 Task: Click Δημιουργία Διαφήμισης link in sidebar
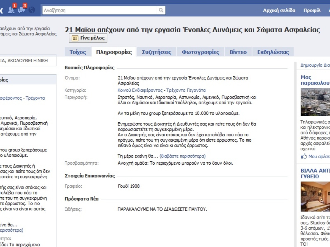point(315,65)
